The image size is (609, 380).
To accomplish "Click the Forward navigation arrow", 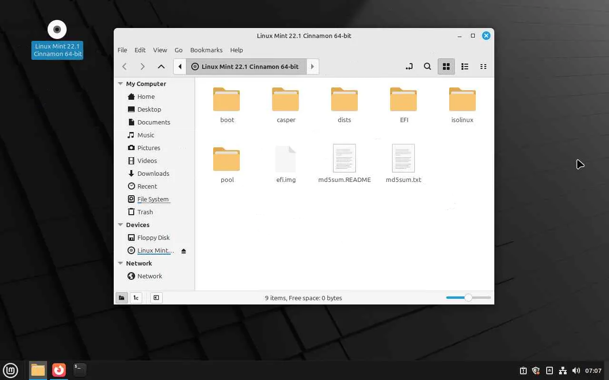I will [142, 66].
